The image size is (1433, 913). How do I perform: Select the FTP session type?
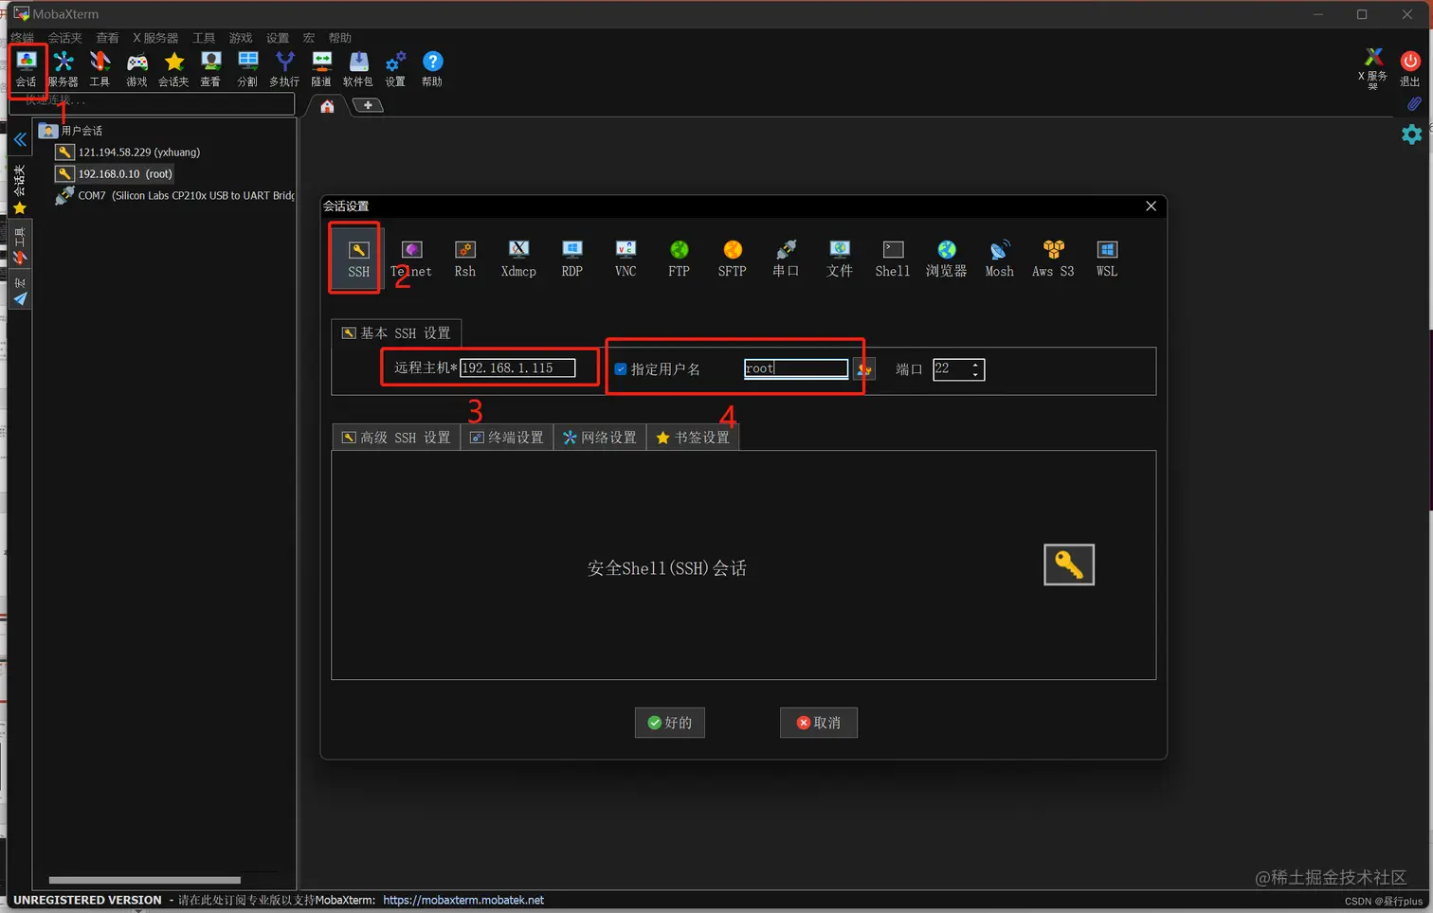click(679, 258)
